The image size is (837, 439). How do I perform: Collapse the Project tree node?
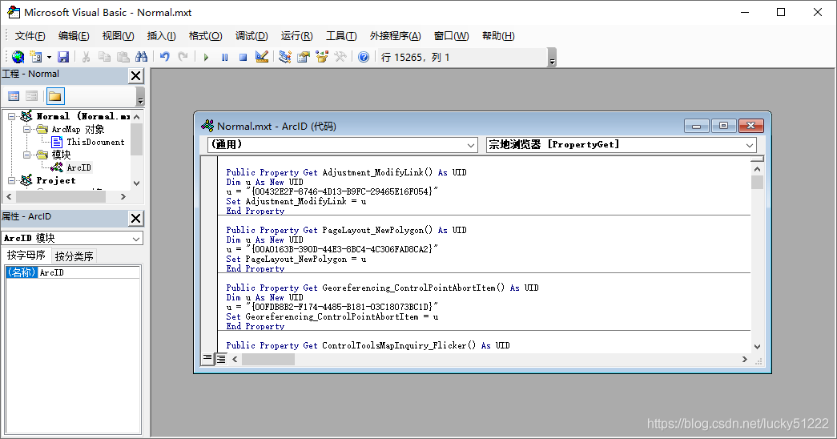pyautogui.click(x=11, y=180)
